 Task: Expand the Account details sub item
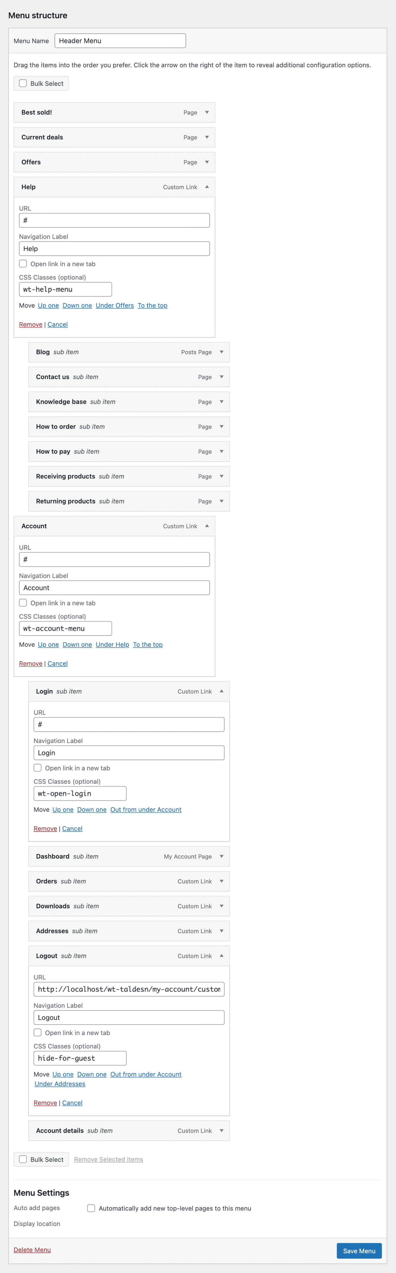pos(221,1131)
